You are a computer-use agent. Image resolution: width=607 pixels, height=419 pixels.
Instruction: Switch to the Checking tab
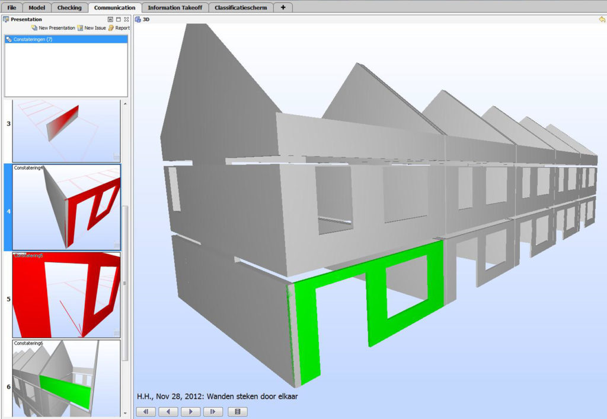point(69,7)
